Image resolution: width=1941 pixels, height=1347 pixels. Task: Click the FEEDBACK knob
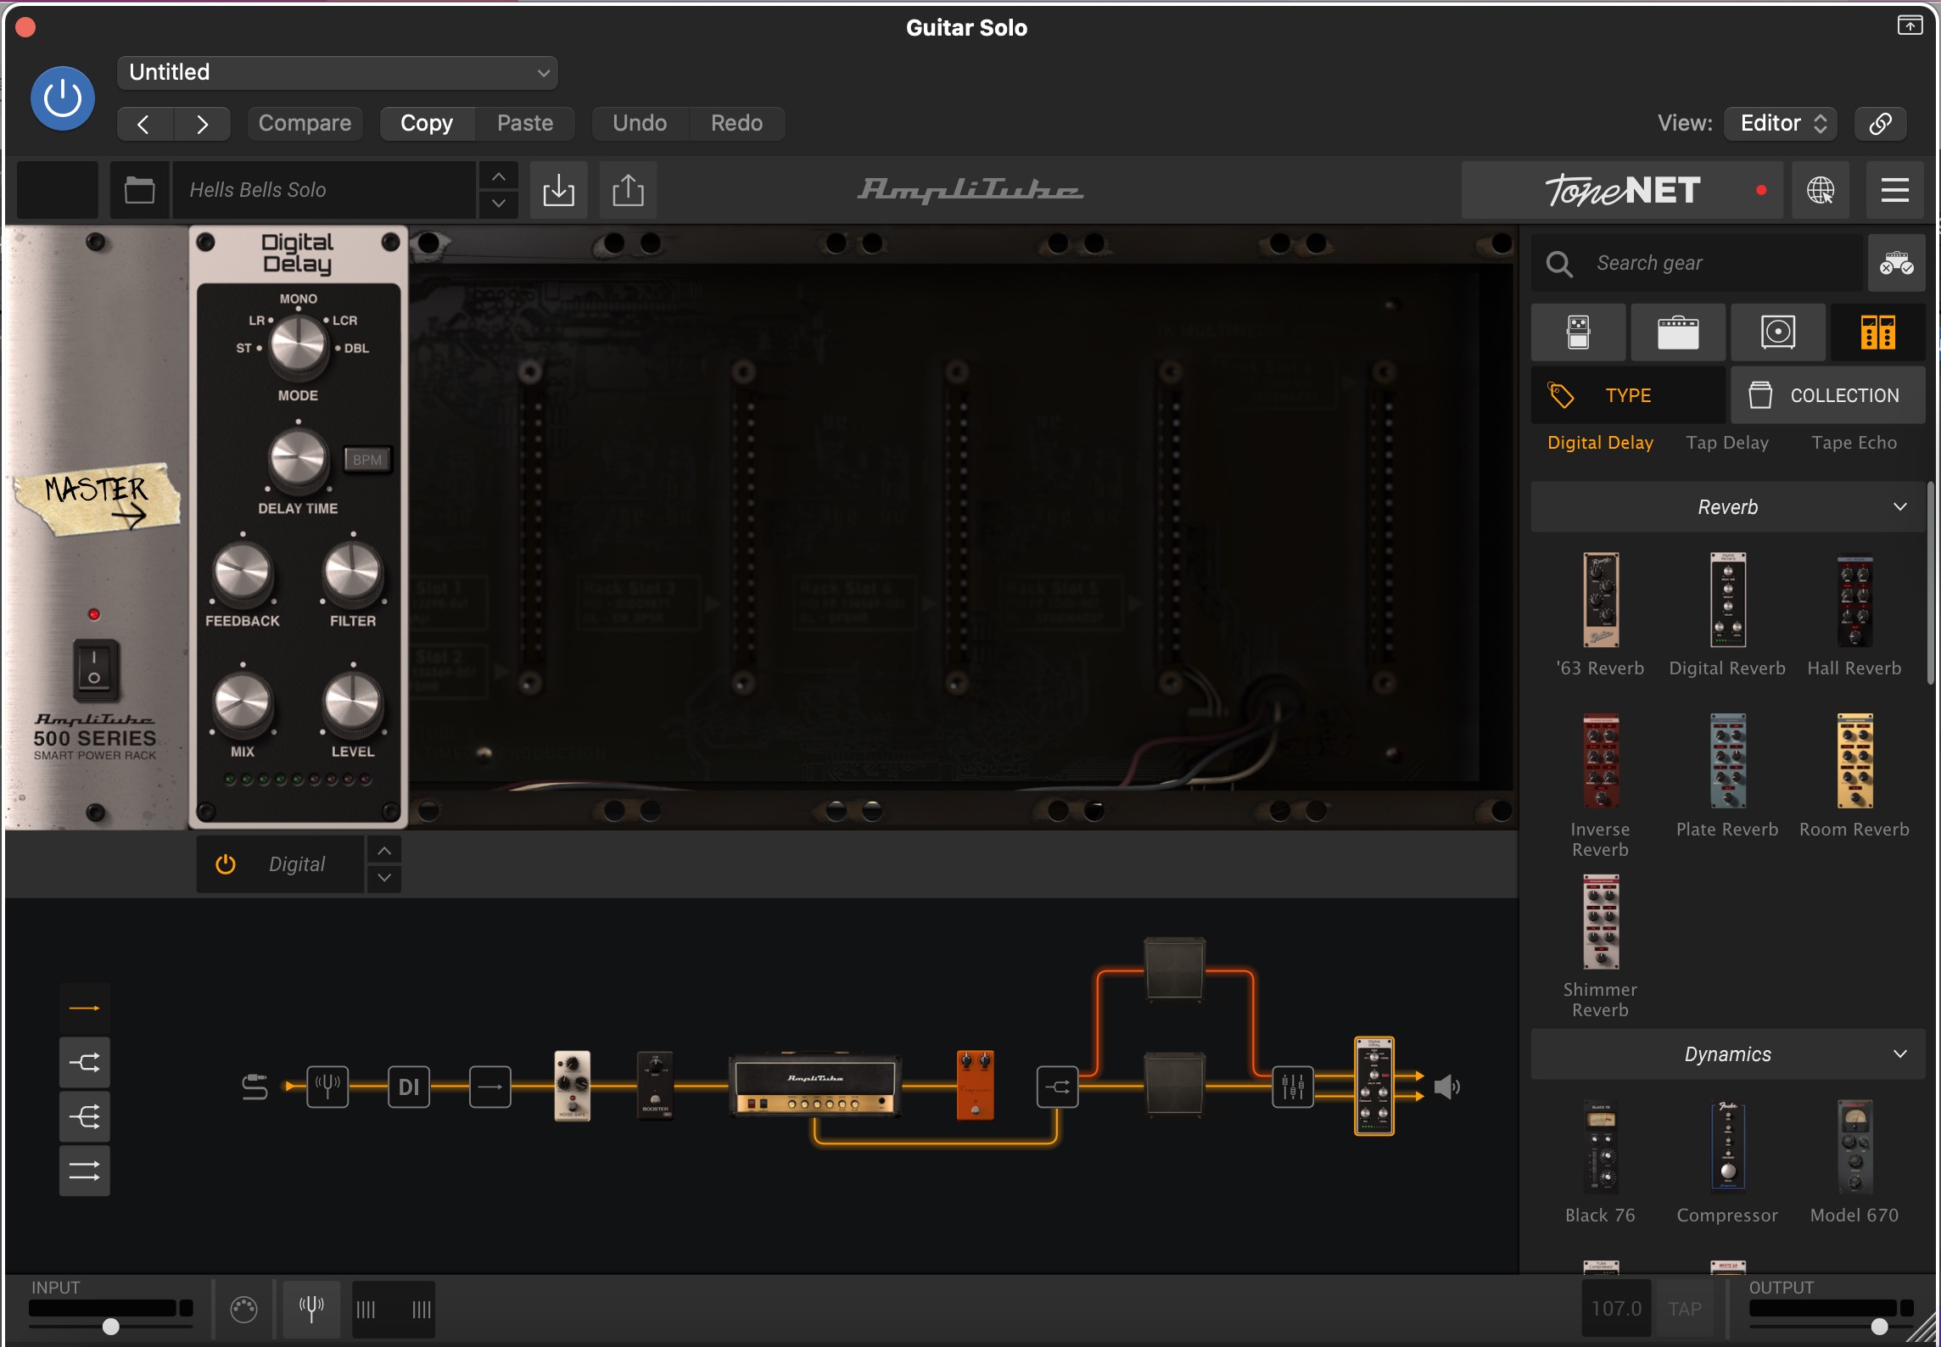243,573
